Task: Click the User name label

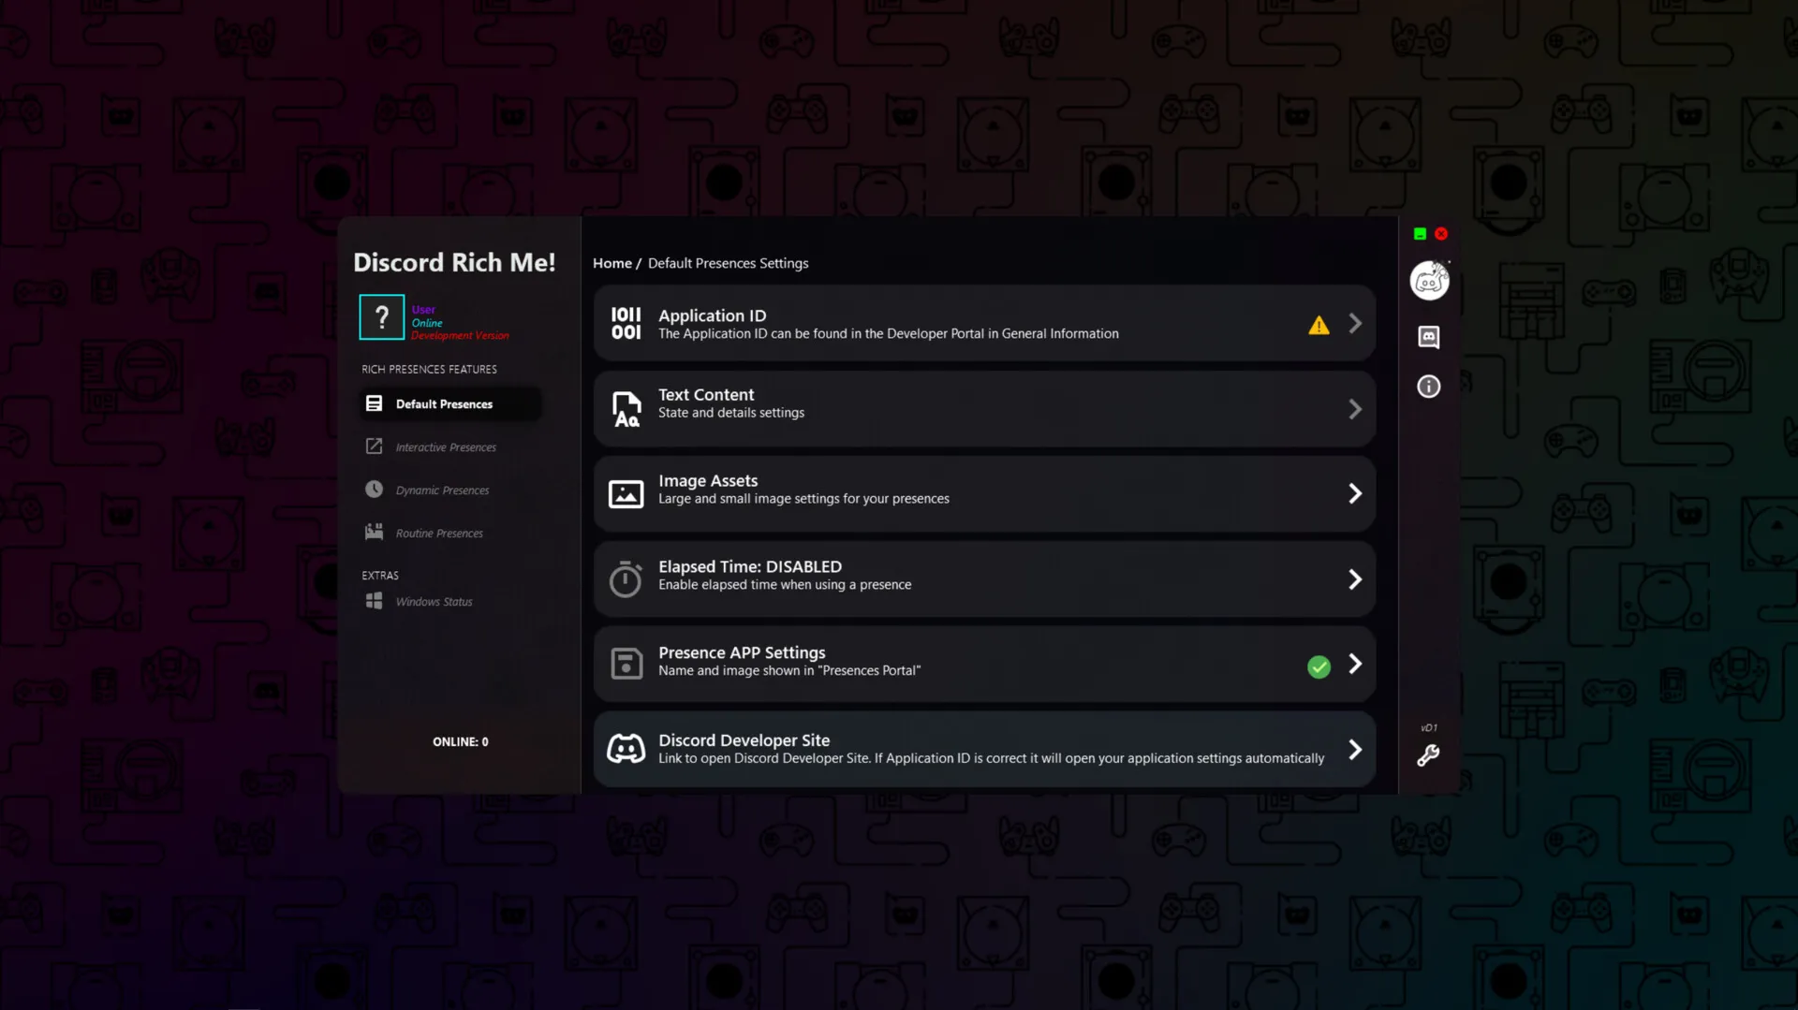Action: coord(423,310)
